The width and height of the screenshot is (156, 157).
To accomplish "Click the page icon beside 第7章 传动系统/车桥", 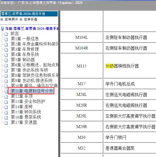I will pyautogui.click(x=6, y=71).
